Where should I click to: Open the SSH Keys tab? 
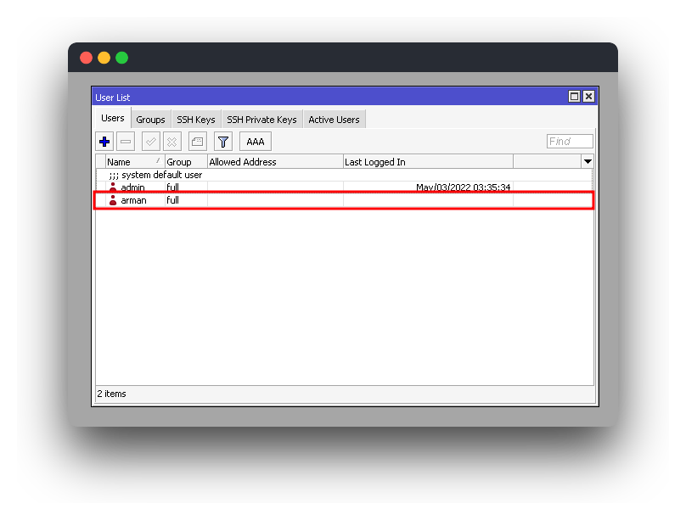pos(195,120)
